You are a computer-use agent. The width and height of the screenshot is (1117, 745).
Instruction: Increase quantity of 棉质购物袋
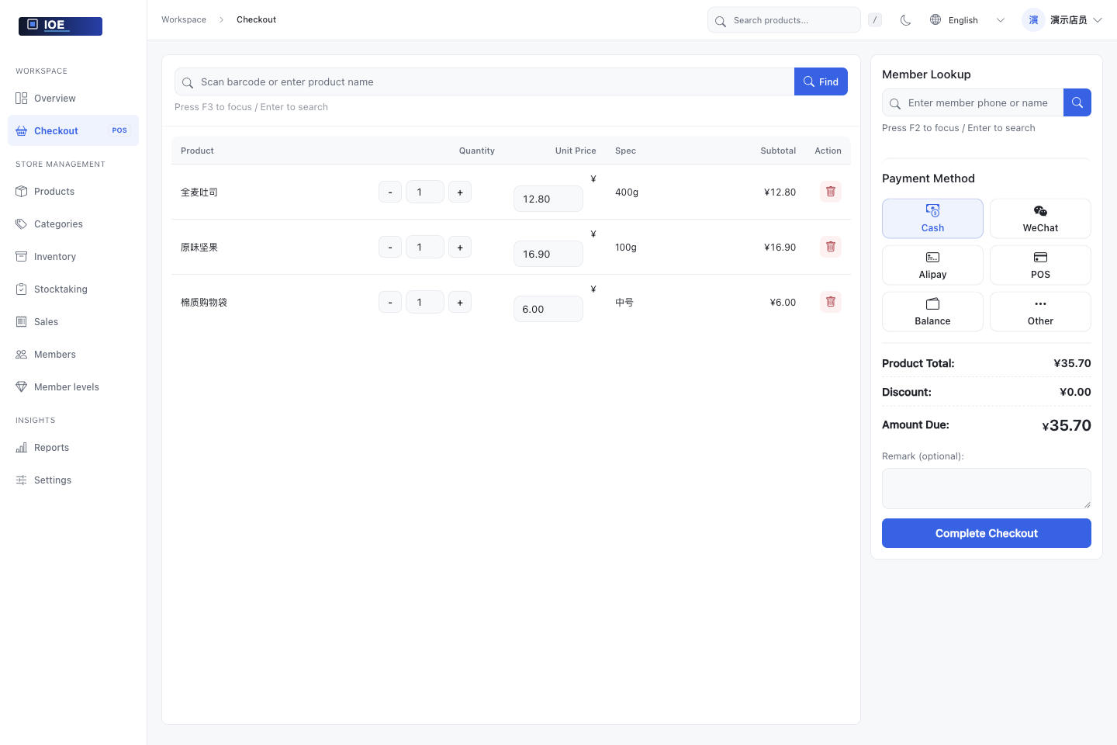pyautogui.click(x=460, y=303)
